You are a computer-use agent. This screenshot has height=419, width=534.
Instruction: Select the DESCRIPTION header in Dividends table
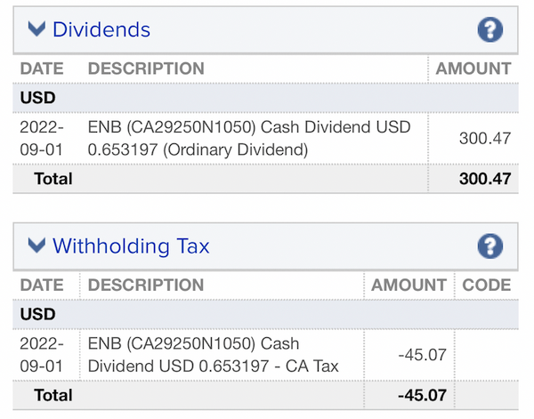coord(146,68)
